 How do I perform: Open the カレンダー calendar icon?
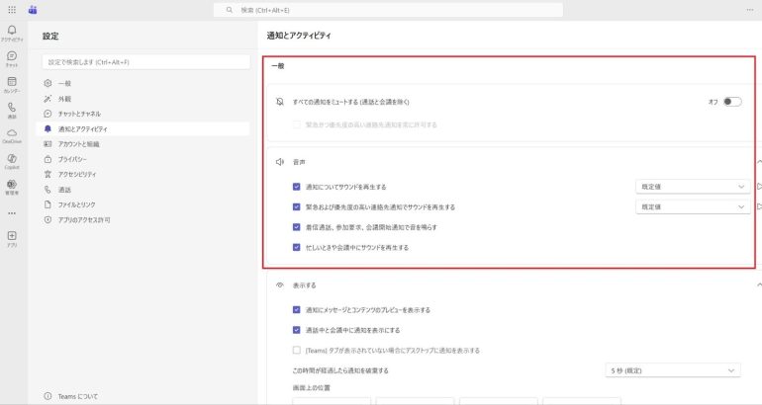click(x=12, y=83)
